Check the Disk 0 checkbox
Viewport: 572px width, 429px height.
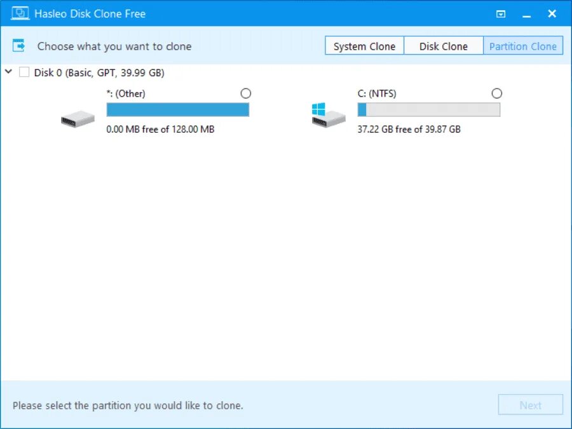(x=24, y=72)
